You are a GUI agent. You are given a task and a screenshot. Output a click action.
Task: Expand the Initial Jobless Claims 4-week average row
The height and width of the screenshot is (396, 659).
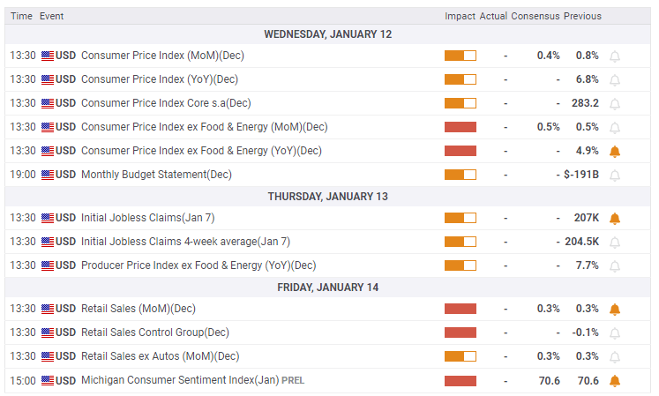(x=185, y=242)
